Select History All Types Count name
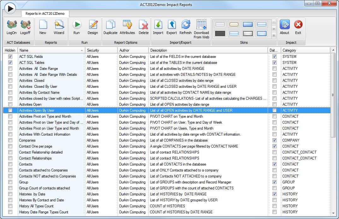The height and width of the screenshot is (219, 339). point(36,206)
